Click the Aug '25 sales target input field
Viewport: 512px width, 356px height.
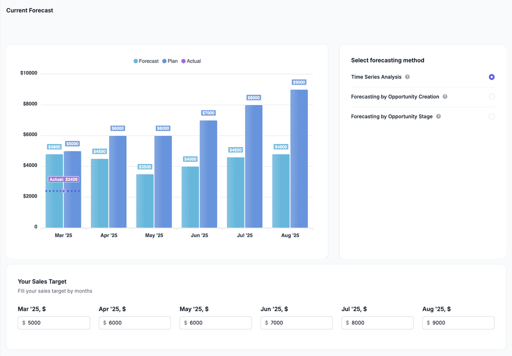pyautogui.click(x=458, y=322)
